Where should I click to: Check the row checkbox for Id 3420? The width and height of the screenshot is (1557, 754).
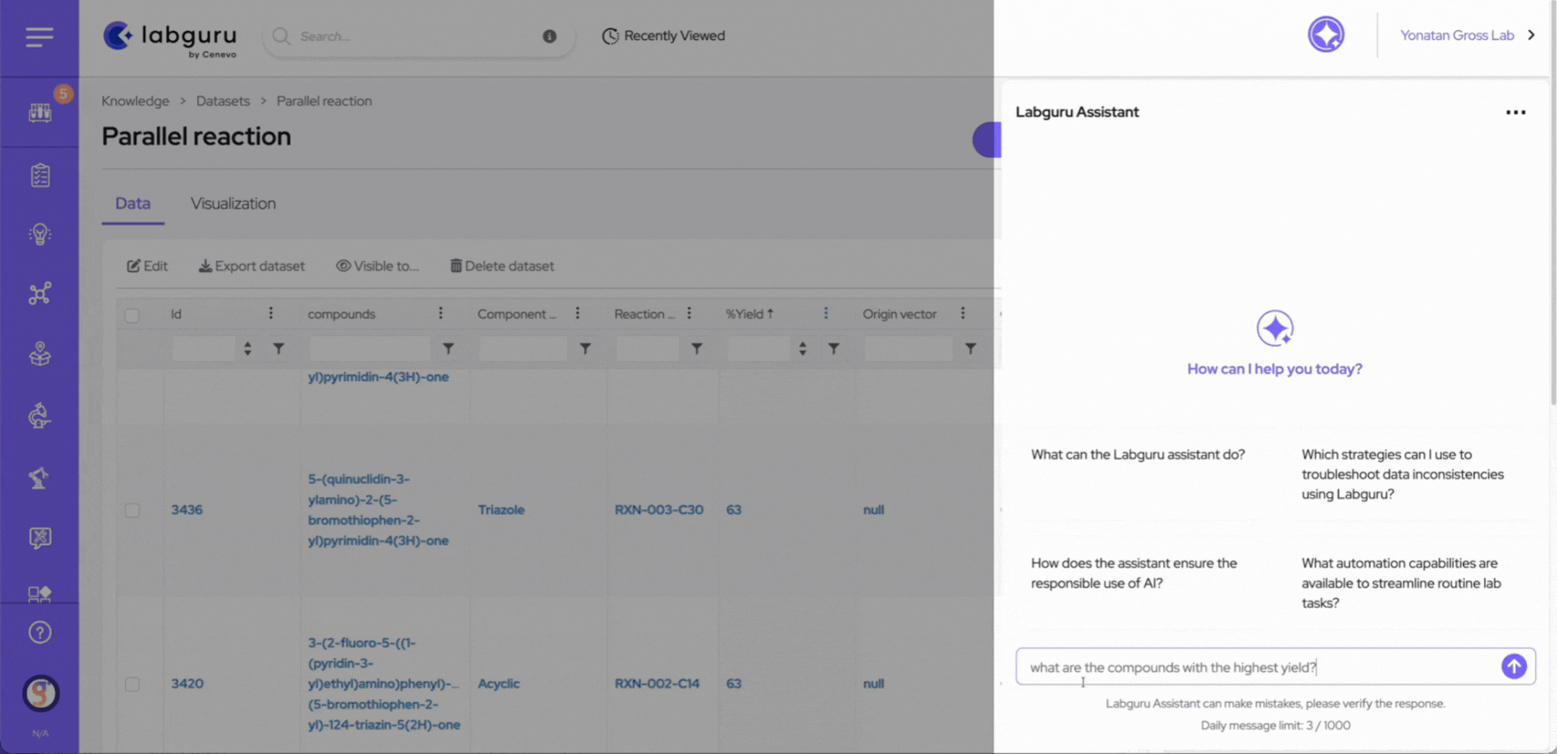(x=132, y=684)
